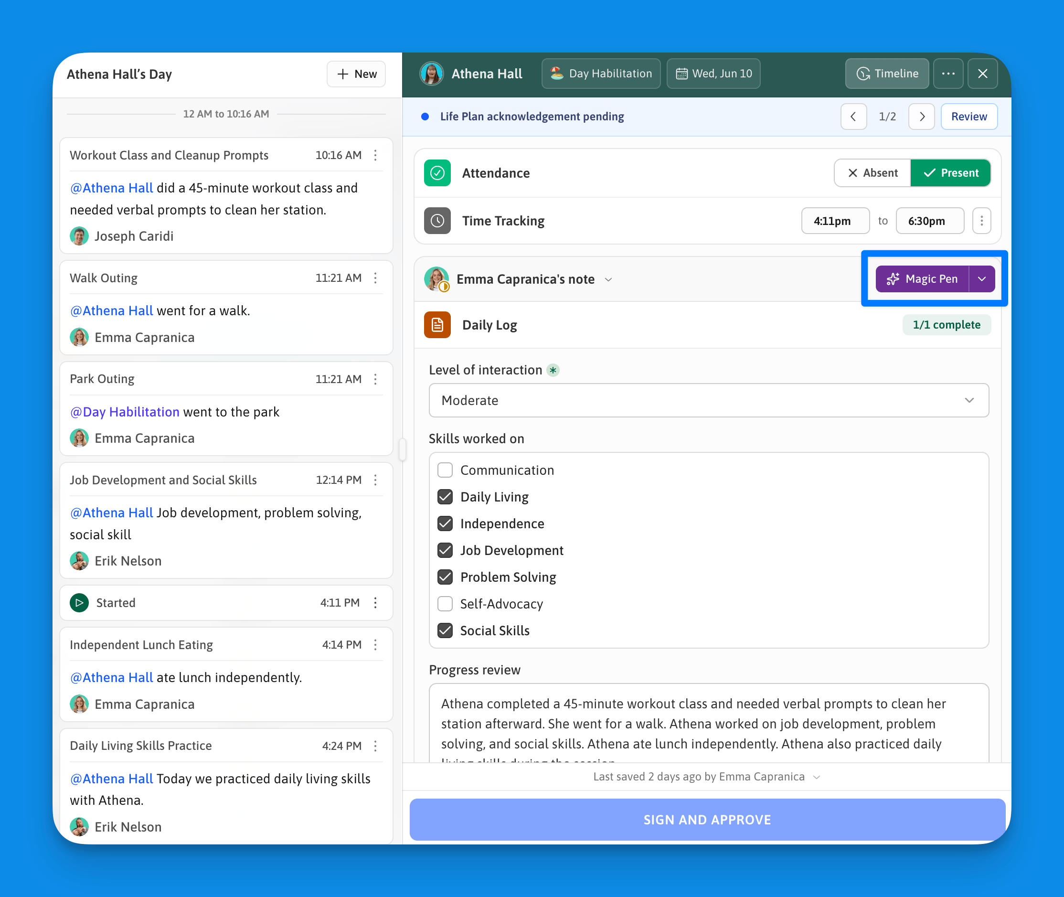The width and height of the screenshot is (1064, 897).
Task: Uncheck the Independence skill
Action: [445, 523]
